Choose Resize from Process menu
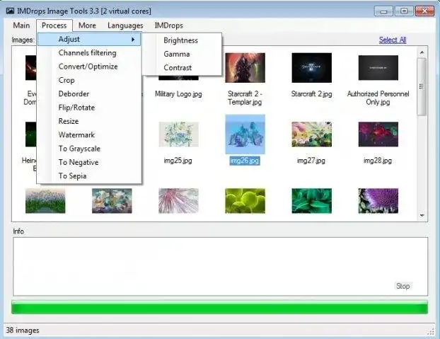The image size is (440, 339). [69, 121]
